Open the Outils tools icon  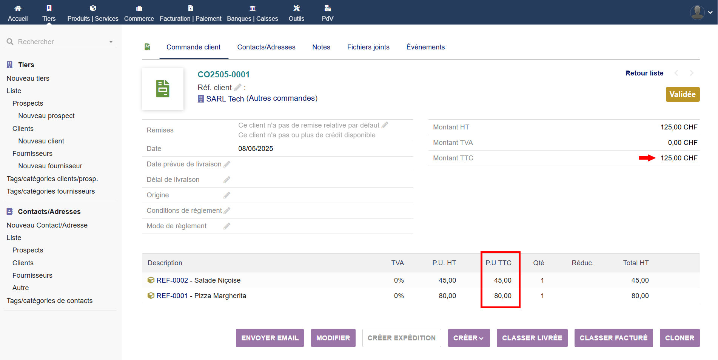point(296,8)
